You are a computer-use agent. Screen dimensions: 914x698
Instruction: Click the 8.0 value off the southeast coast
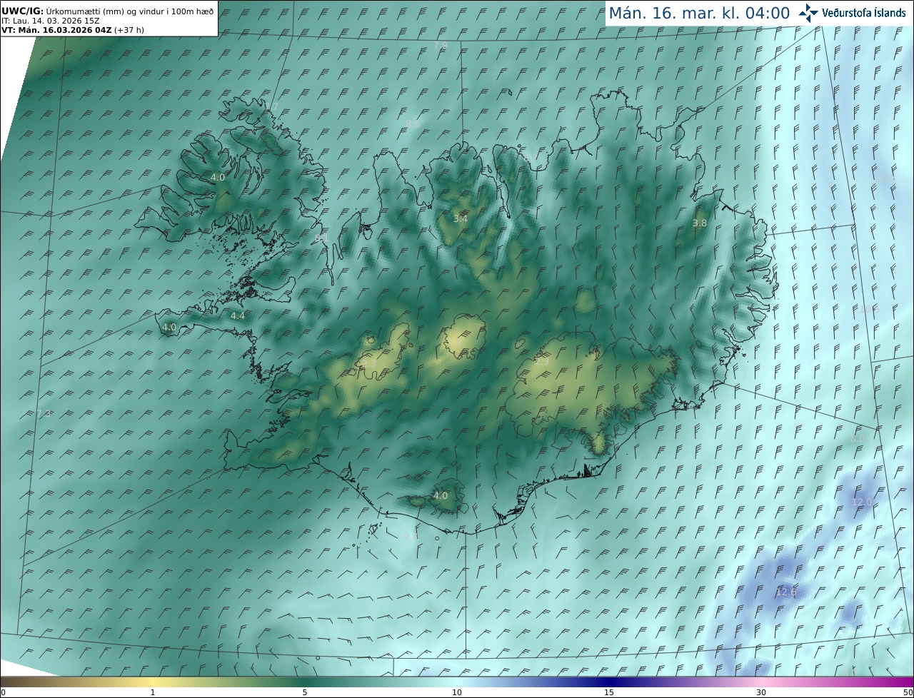pyautogui.click(x=858, y=438)
